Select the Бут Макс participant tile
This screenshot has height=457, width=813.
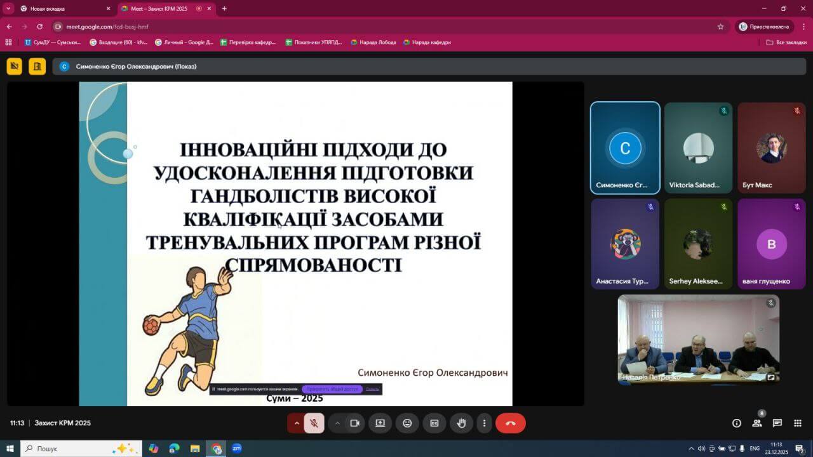771,148
